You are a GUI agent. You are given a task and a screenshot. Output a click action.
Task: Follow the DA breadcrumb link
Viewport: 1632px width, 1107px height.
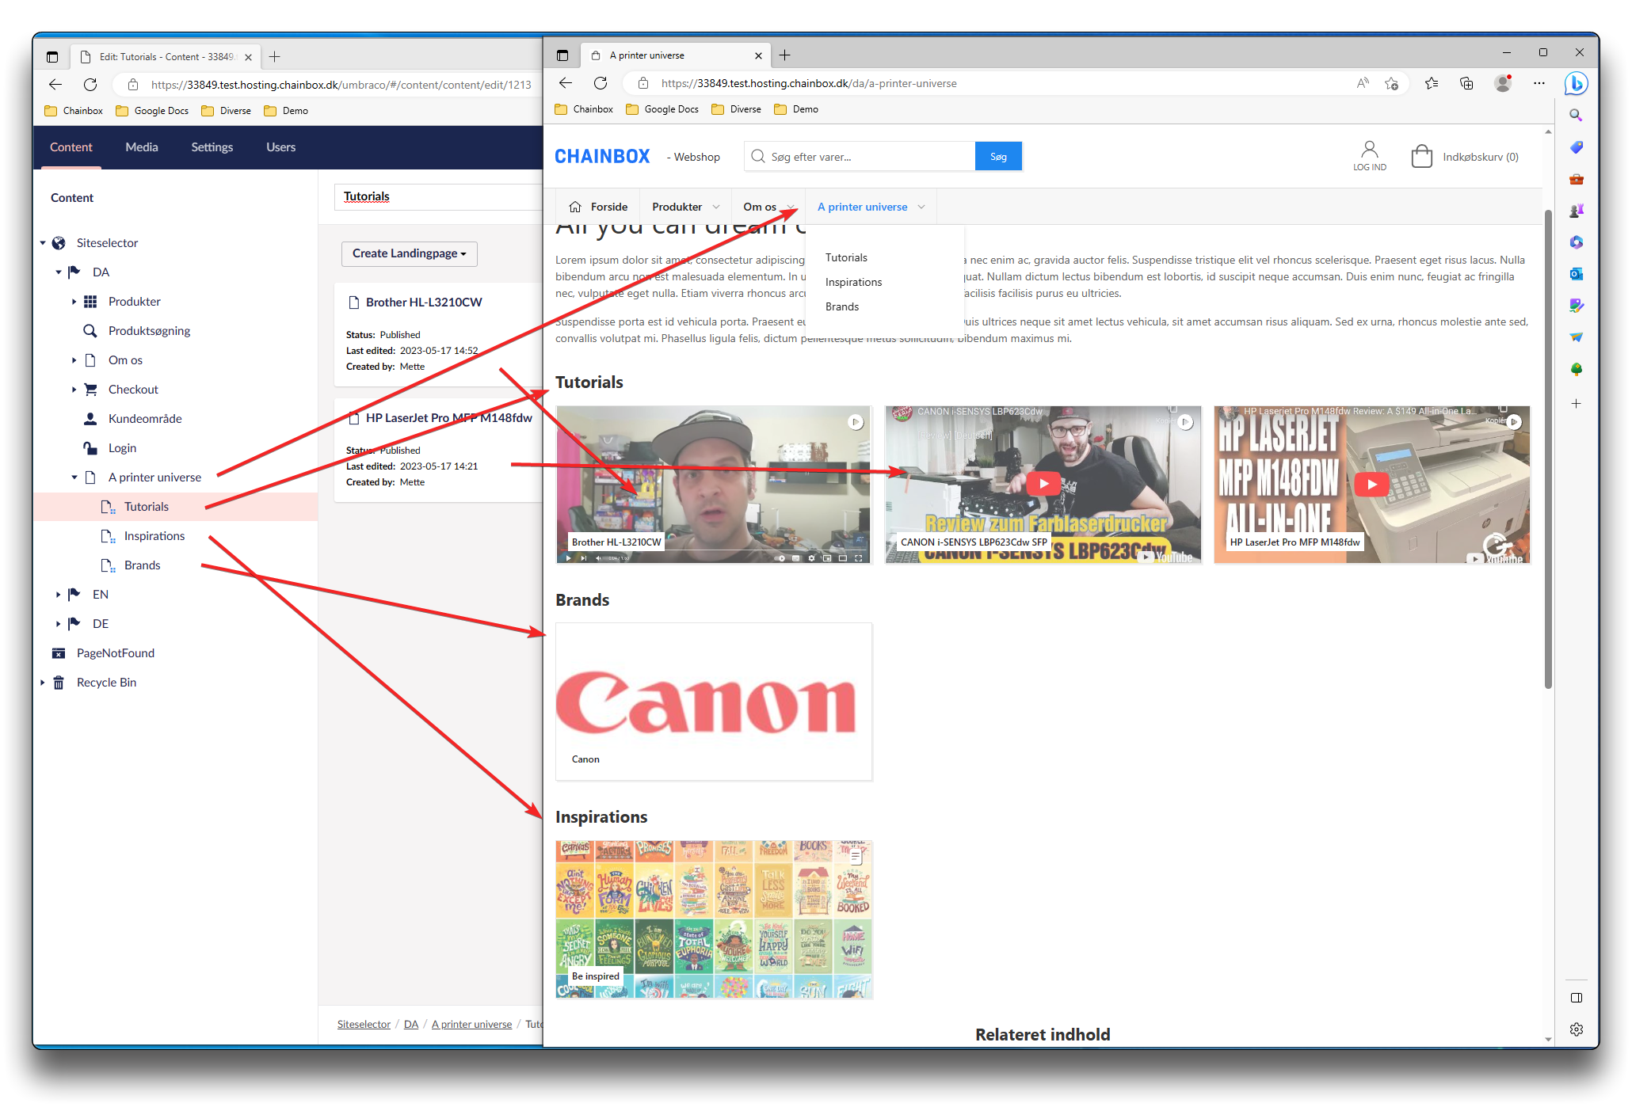pos(410,1024)
